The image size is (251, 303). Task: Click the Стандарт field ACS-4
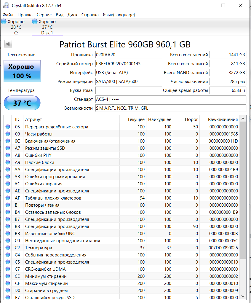pos(171,99)
